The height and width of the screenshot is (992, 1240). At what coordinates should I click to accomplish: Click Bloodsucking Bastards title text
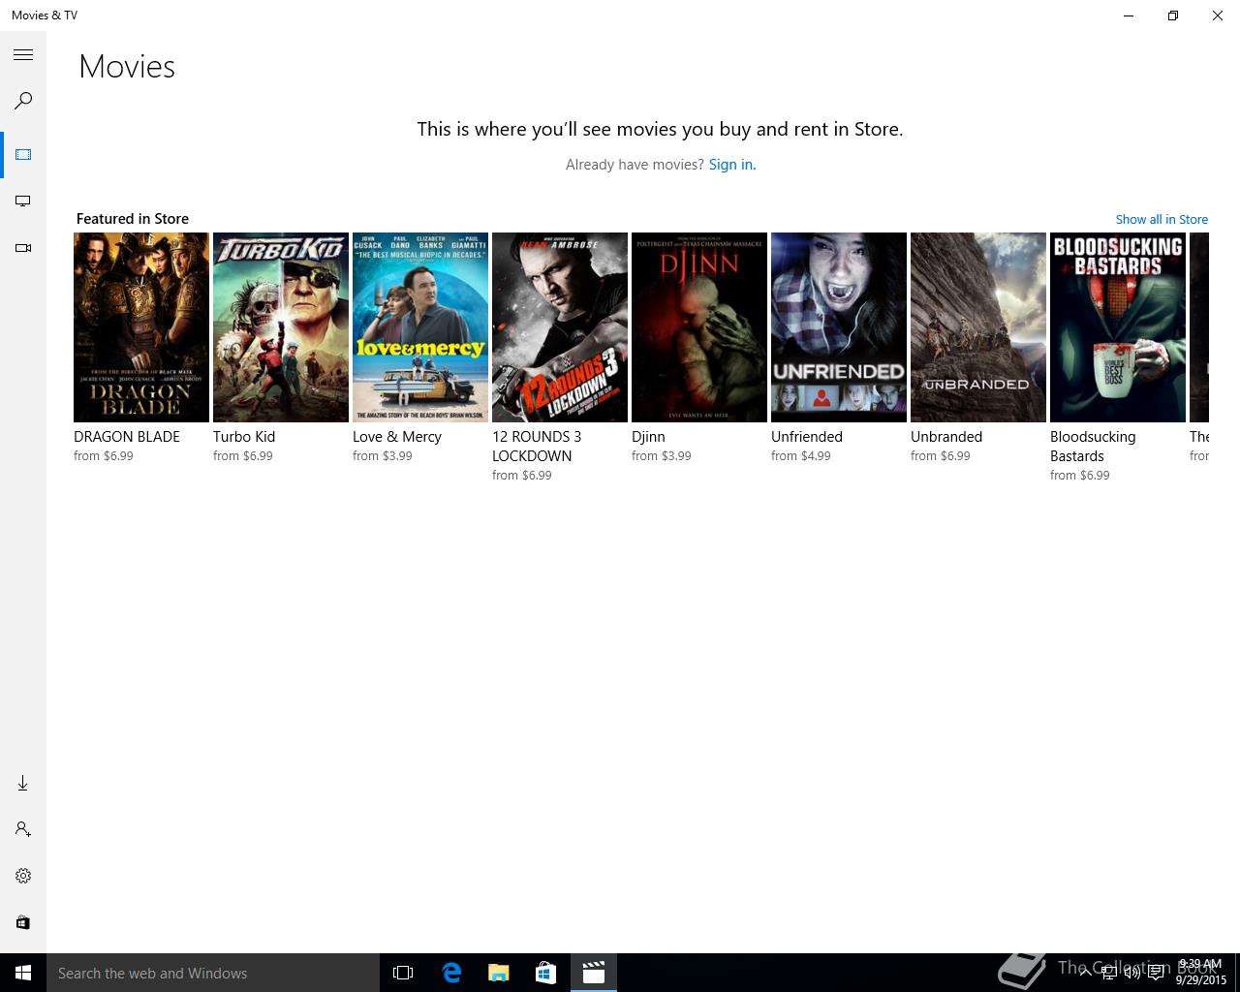click(1093, 447)
